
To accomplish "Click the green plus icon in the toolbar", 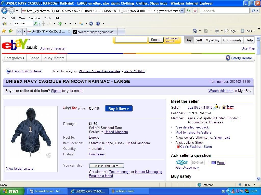I will pos(60,24).
